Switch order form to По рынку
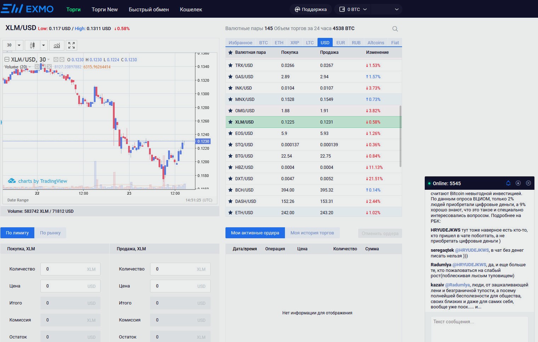This screenshot has width=538, height=342. (x=50, y=233)
